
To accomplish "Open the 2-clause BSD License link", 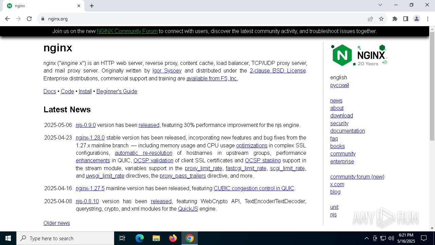I will tap(278, 70).
